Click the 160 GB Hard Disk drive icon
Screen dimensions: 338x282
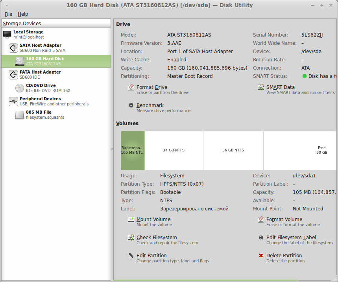(20, 61)
